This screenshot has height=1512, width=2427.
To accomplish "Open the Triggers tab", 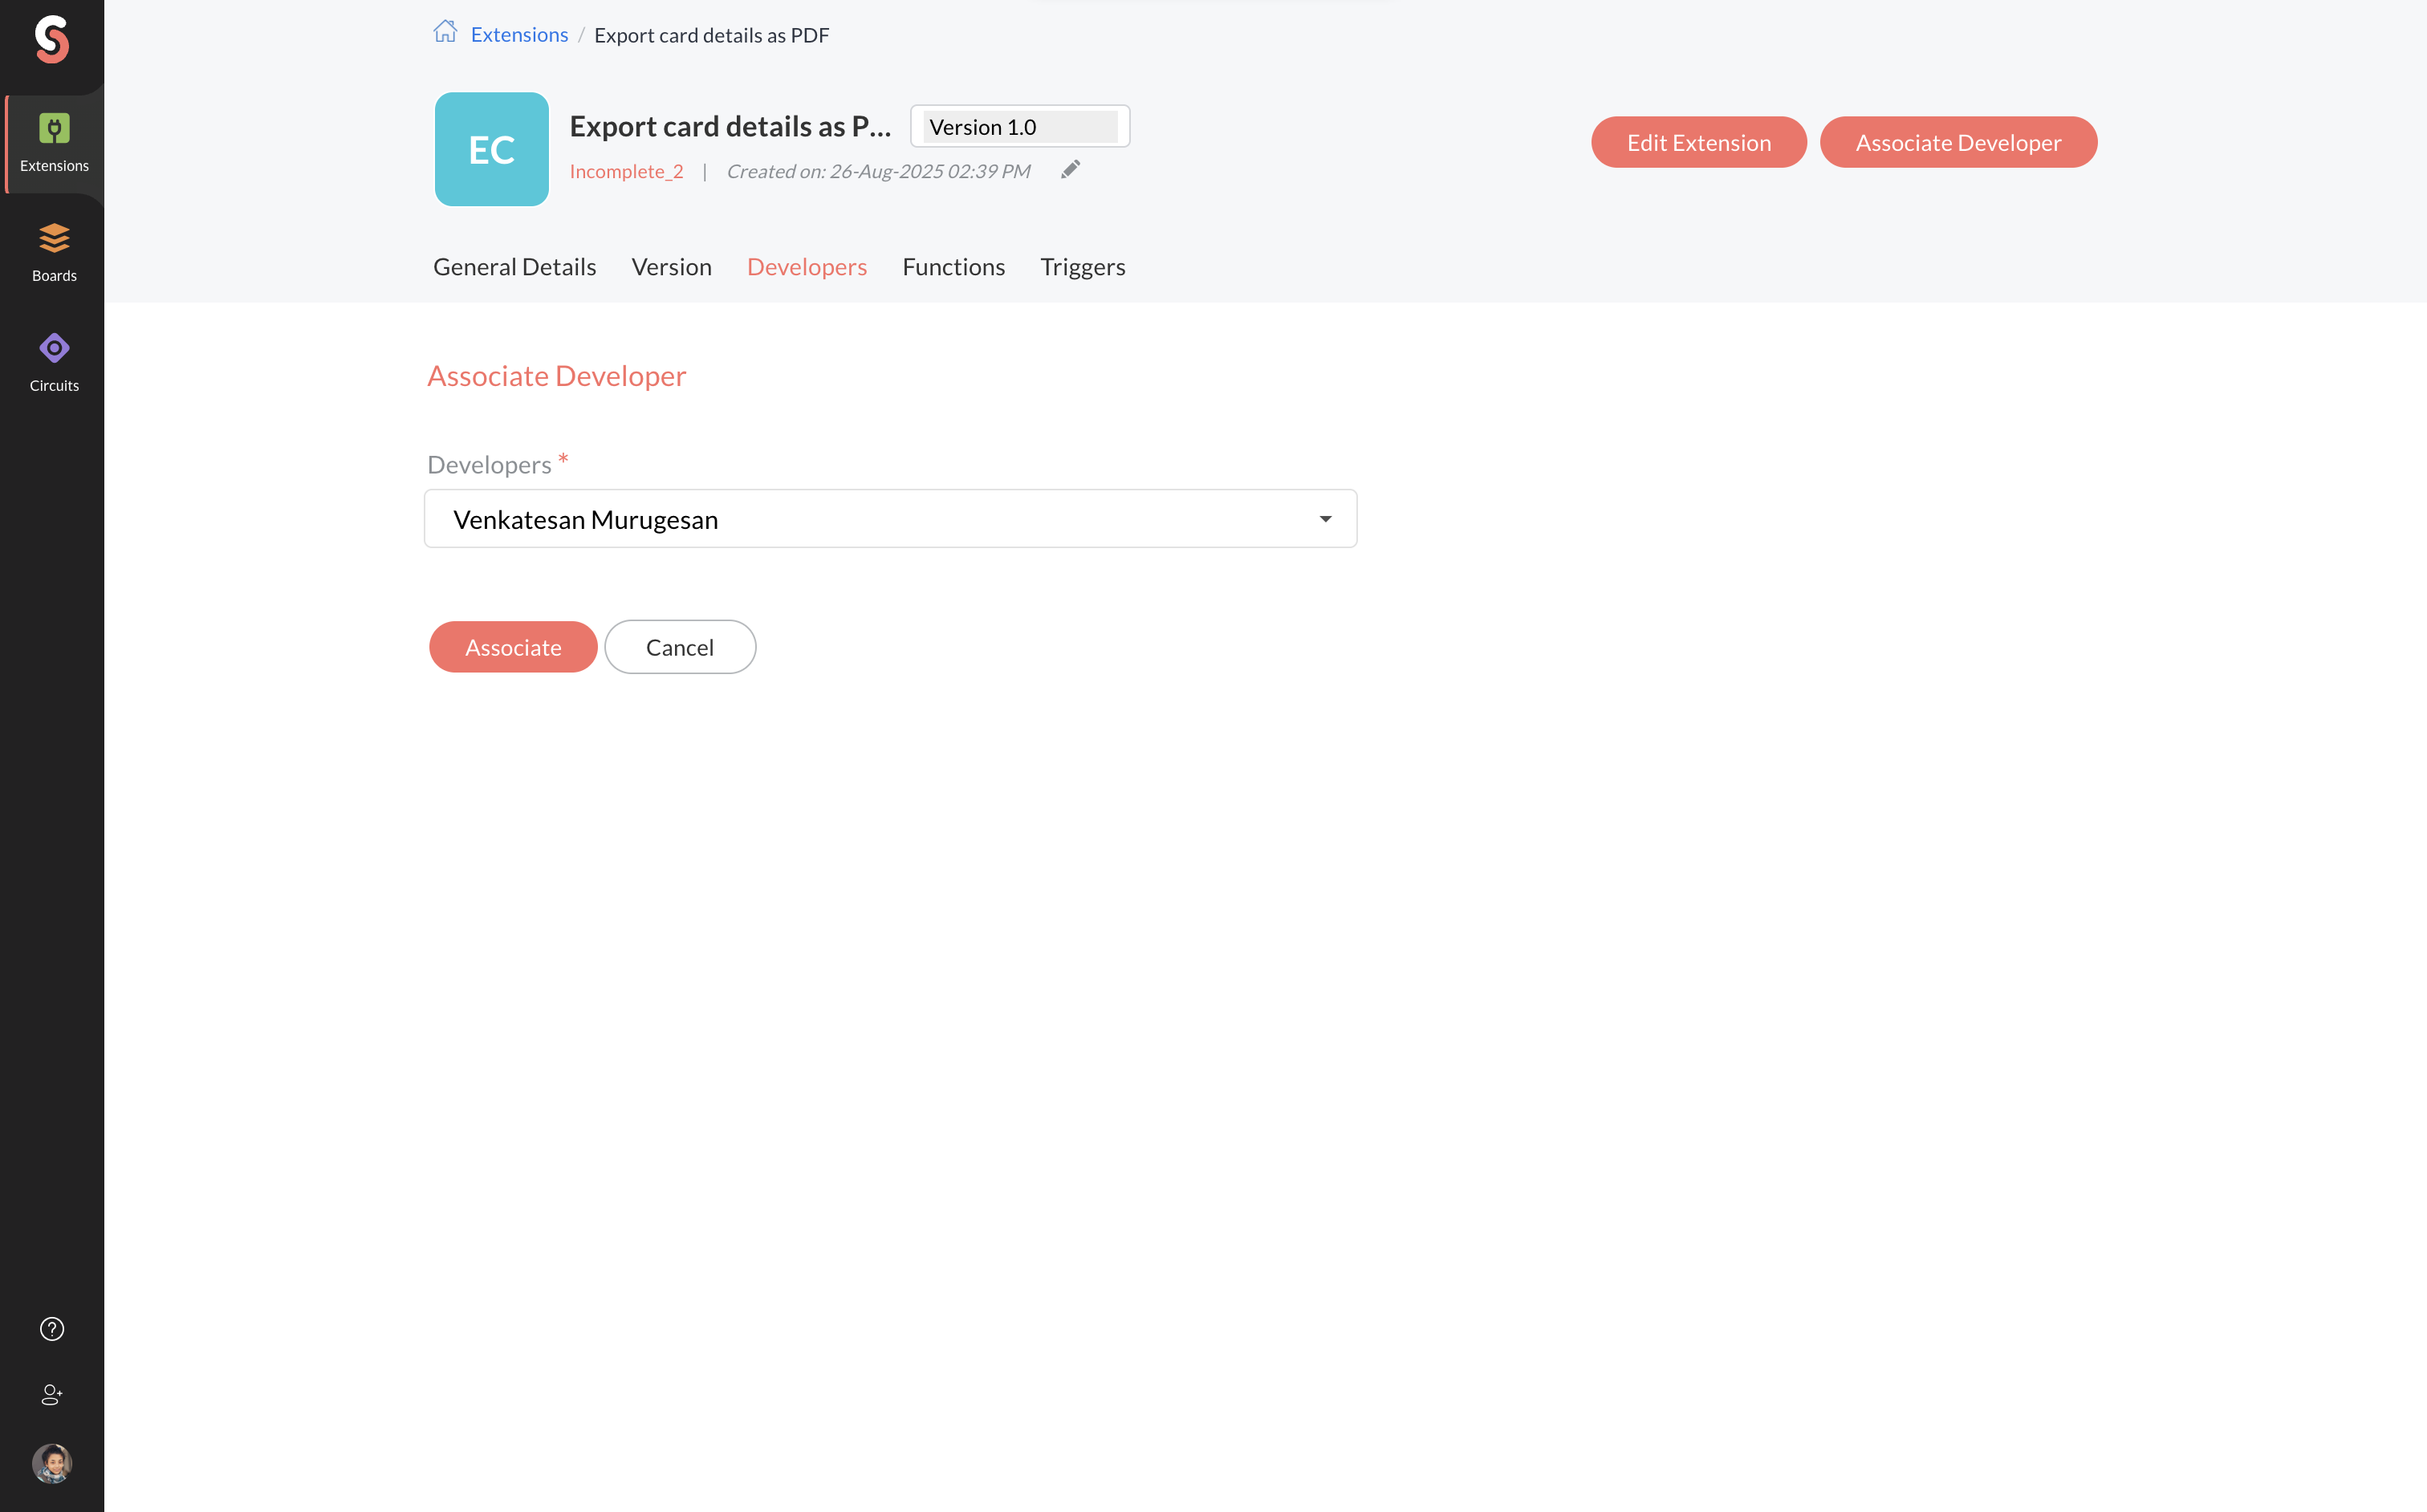I will point(1082,267).
